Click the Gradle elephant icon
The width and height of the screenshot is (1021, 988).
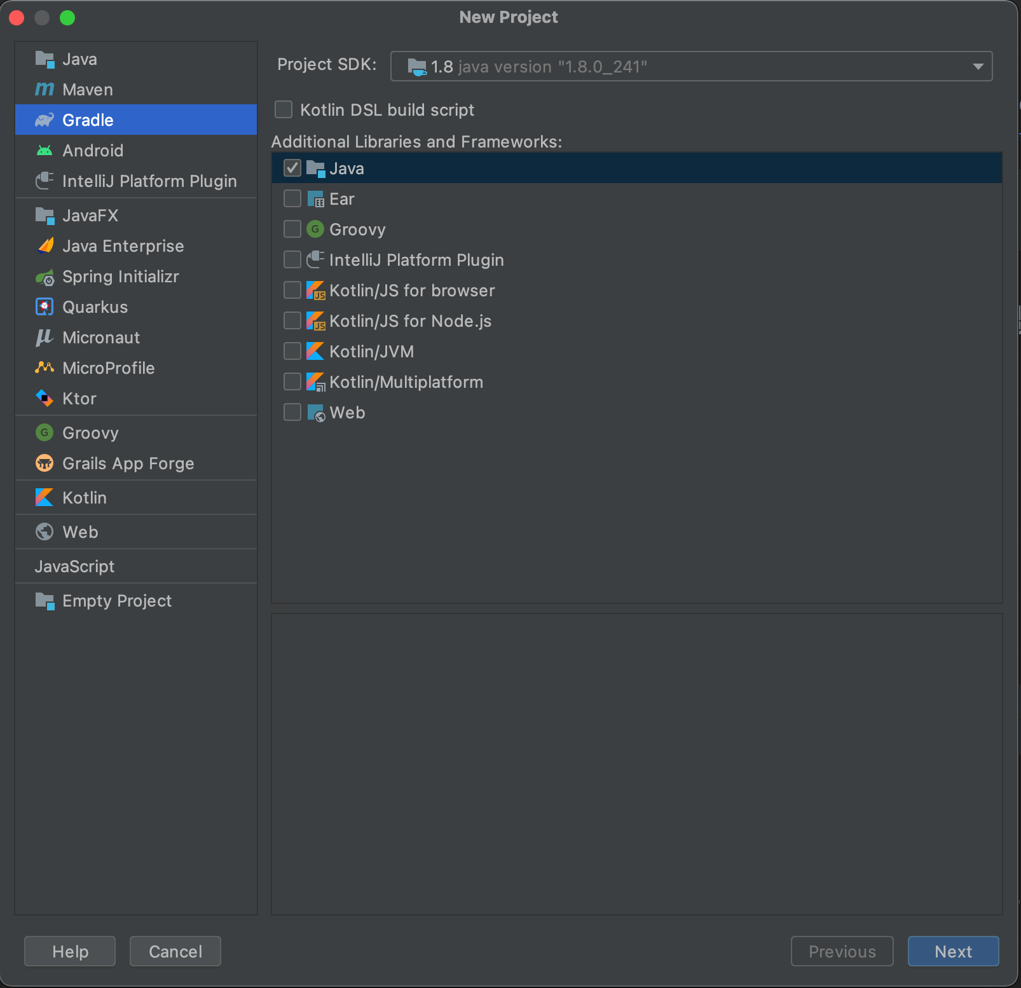(x=45, y=120)
